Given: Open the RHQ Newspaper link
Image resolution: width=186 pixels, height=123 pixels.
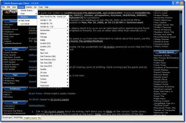Looking at the screenshot, I should (x=12, y=34).
